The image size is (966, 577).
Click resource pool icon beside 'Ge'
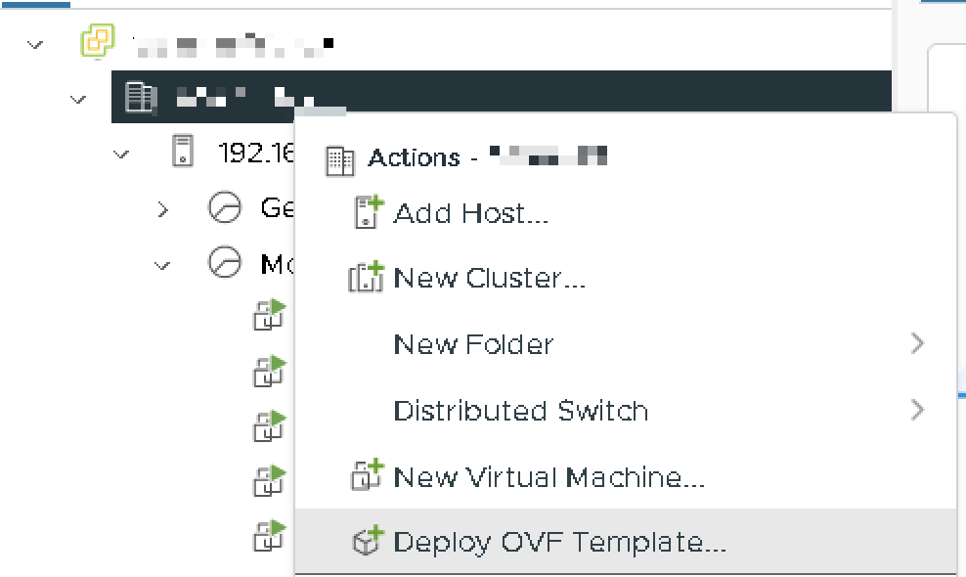click(226, 207)
